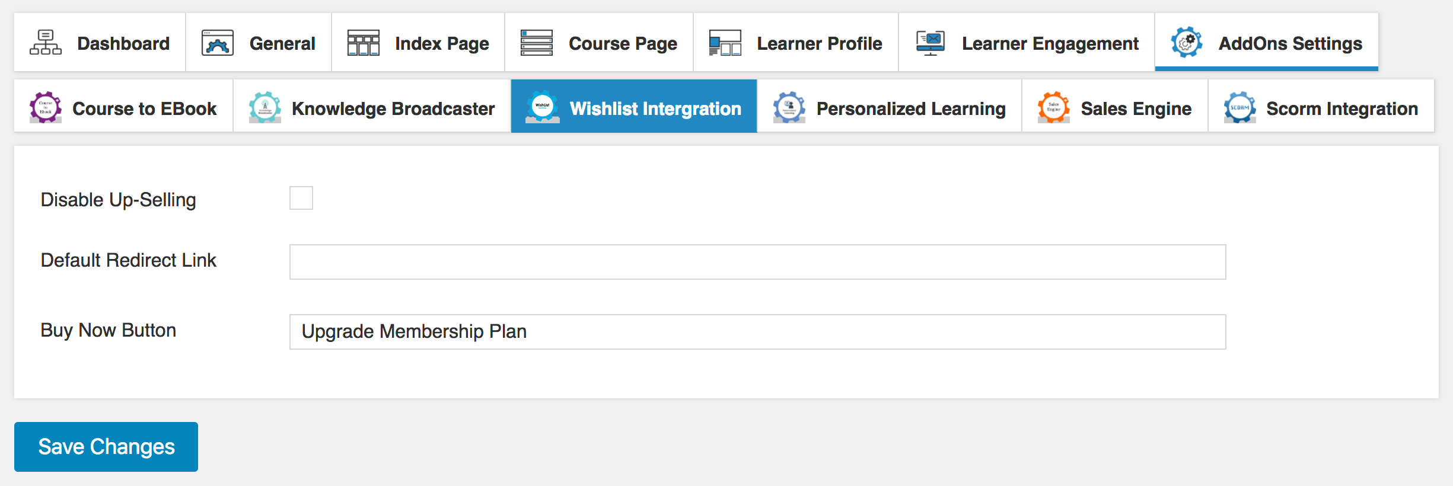Click the Learner Engagement monitor icon
This screenshot has width=1453, height=486.
931,43
